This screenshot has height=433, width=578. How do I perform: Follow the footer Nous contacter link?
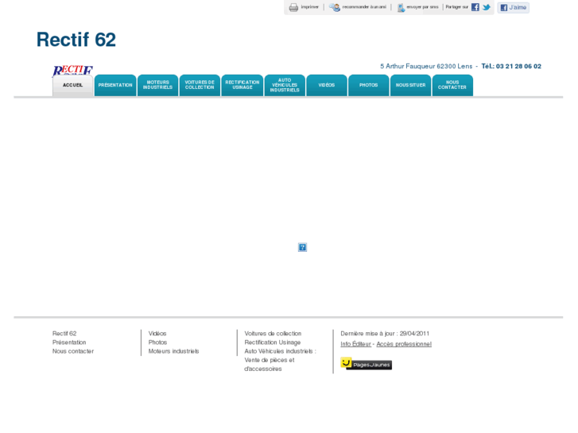tap(73, 351)
